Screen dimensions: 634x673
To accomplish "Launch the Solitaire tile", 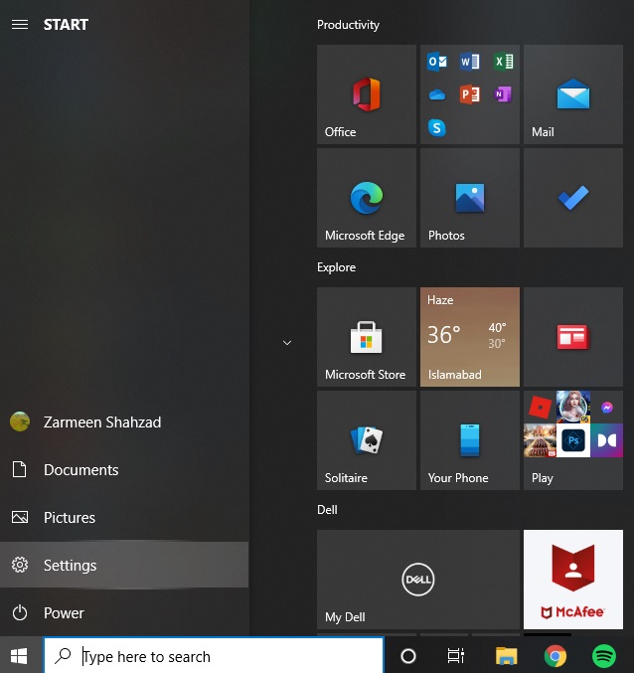I will (x=366, y=440).
